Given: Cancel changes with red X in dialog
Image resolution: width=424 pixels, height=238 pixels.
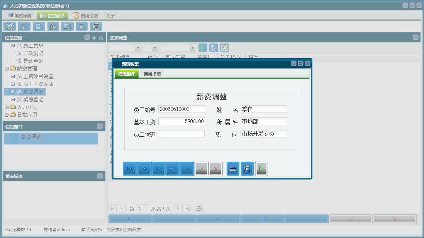Looking at the screenshot, I should [x=215, y=169].
